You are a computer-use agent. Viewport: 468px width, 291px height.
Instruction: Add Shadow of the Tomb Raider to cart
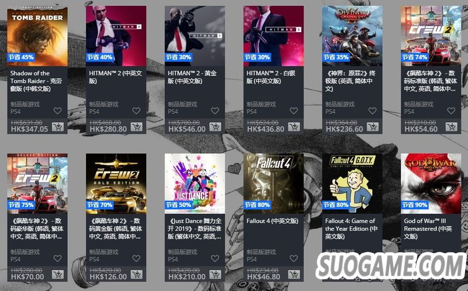click(x=57, y=127)
